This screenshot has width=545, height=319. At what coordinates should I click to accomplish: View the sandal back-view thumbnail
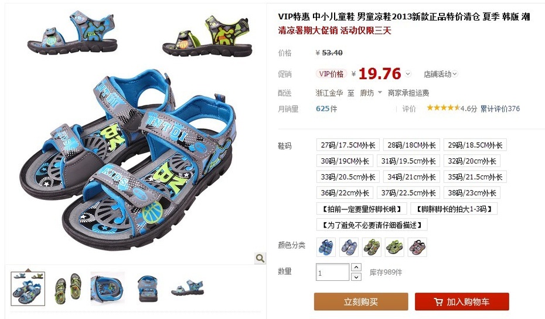coord(147,289)
